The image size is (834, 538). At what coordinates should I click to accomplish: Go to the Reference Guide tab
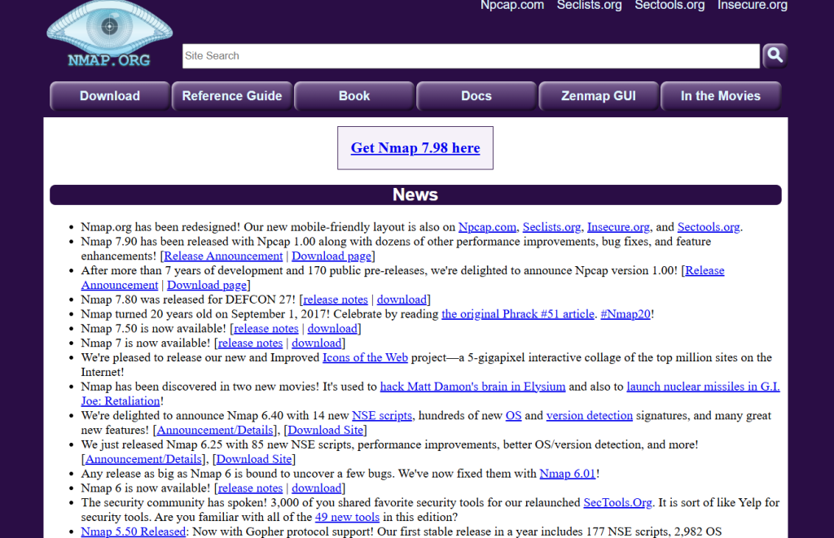(232, 96)
